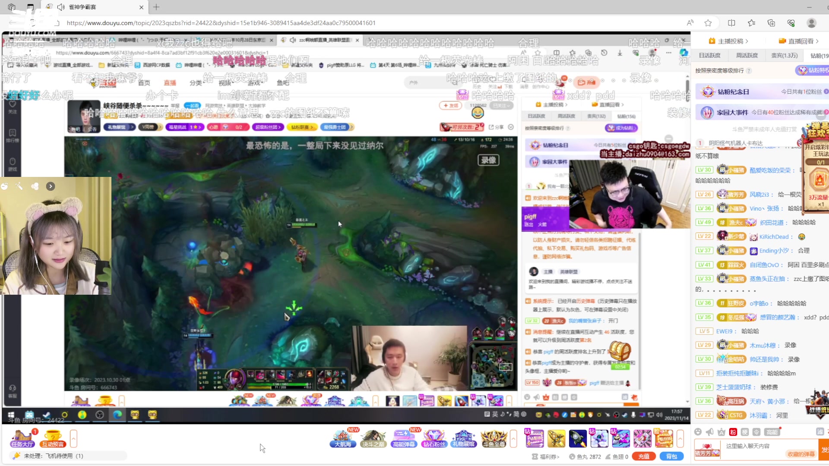Click the 鱼翅 0 balance
The image size is (829, 466).
coord(617,457)
